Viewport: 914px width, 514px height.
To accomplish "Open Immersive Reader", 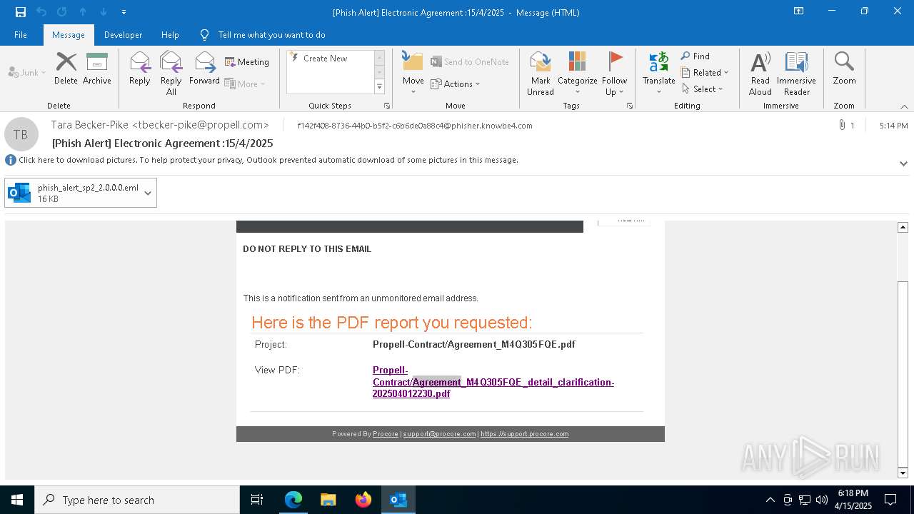I will [796, 74].
